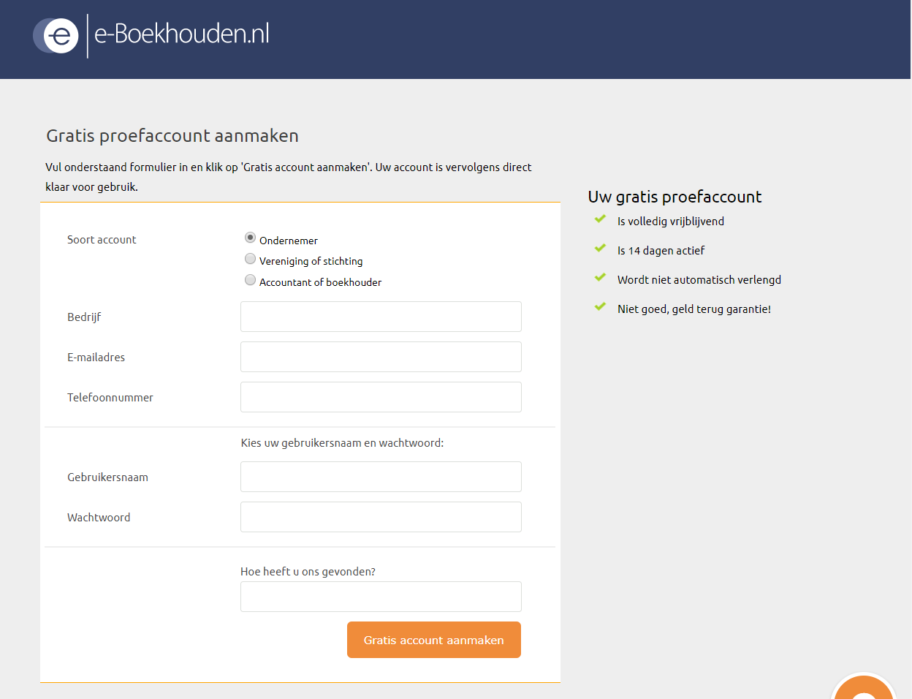Viewport: 912px width, 699px height.
Task: Click the 'Soort account' section label
Action: point(102,239)
